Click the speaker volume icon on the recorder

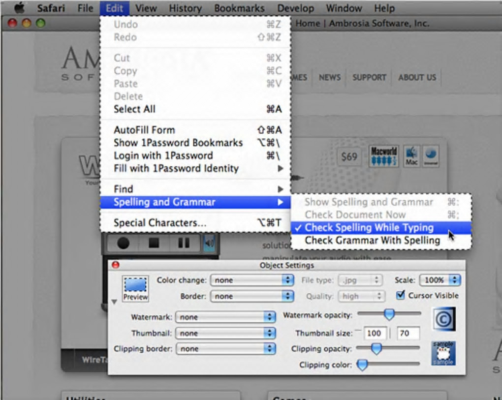coord(209,243)
